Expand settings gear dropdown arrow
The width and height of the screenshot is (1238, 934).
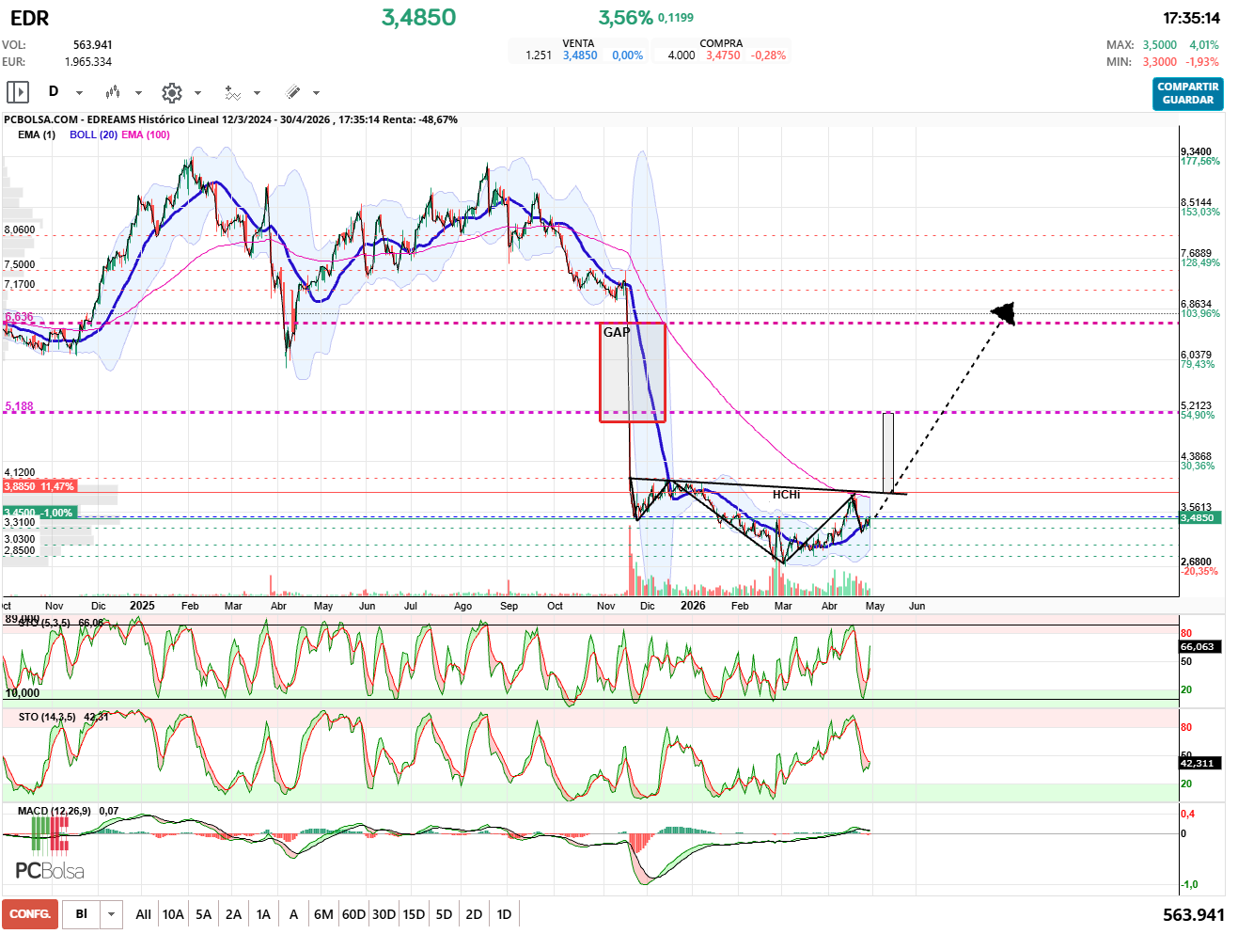tap(197, 93)
